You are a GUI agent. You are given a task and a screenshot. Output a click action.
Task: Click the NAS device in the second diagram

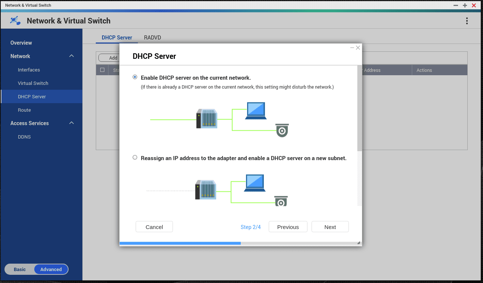pos(206,190)
